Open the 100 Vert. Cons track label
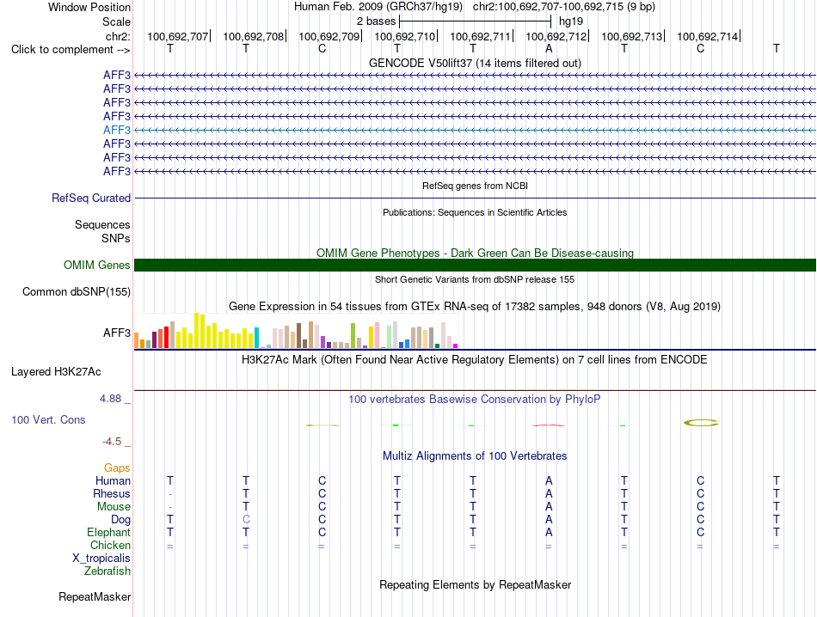 [x=48, y=419]
